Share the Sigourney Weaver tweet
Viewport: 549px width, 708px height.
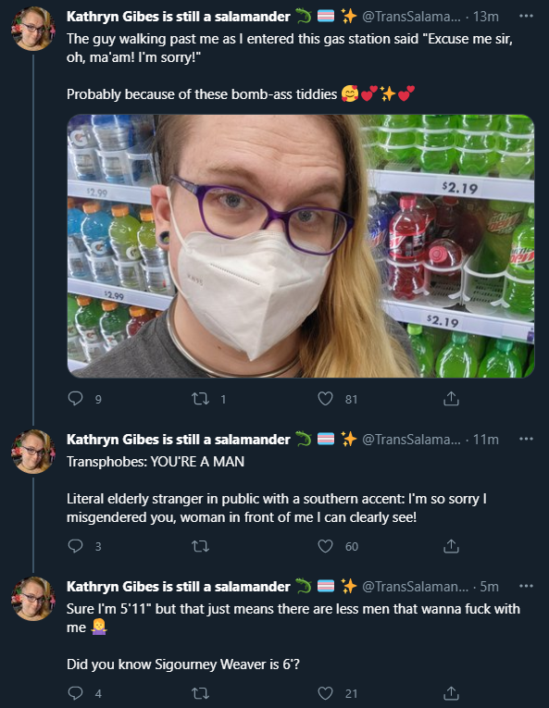(451, 693)
